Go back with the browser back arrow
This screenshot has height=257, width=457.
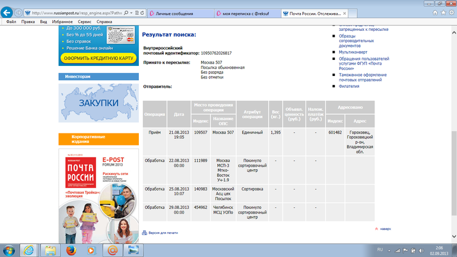coord(7,13)
